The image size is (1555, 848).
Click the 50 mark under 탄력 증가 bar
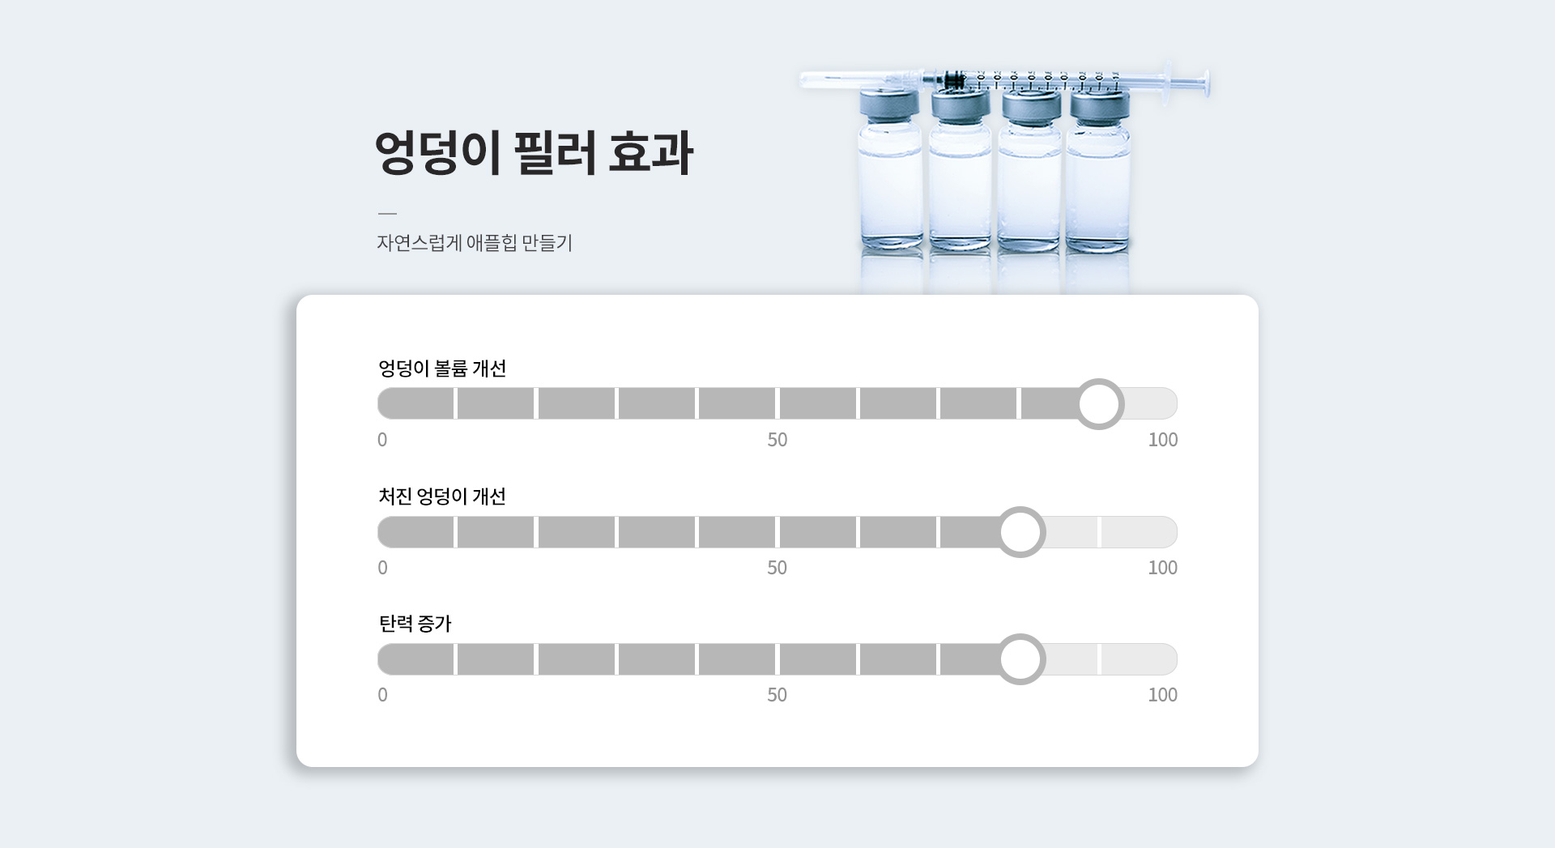coord(777,695)
